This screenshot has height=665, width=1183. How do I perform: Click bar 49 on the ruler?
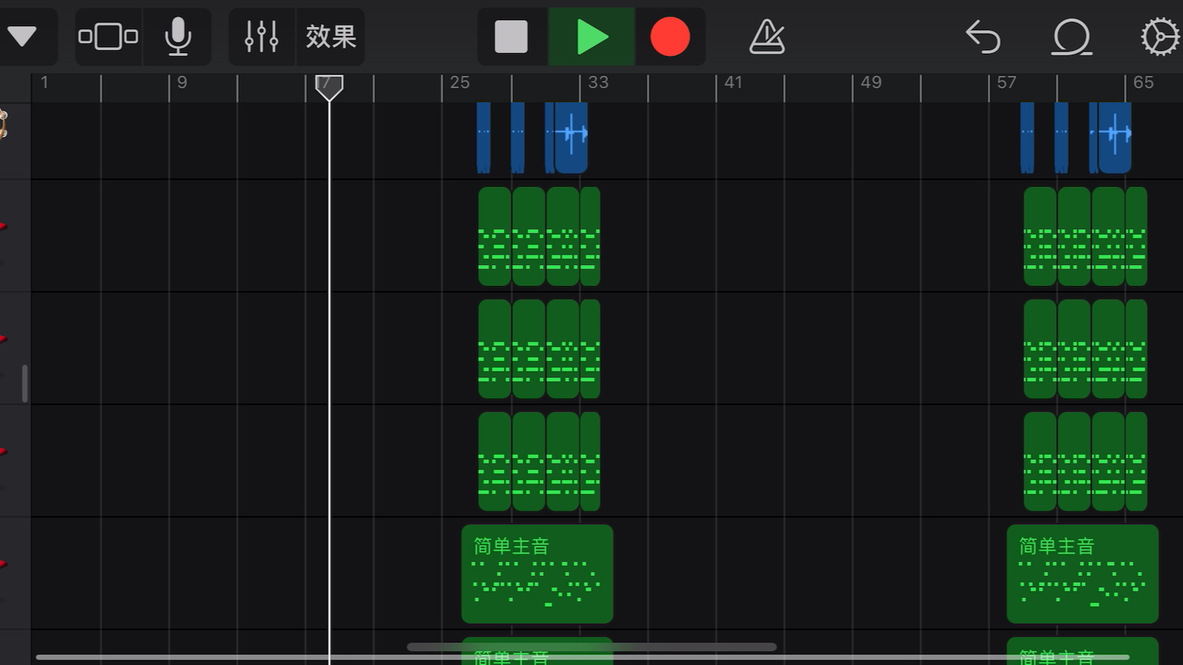[871, 82]
